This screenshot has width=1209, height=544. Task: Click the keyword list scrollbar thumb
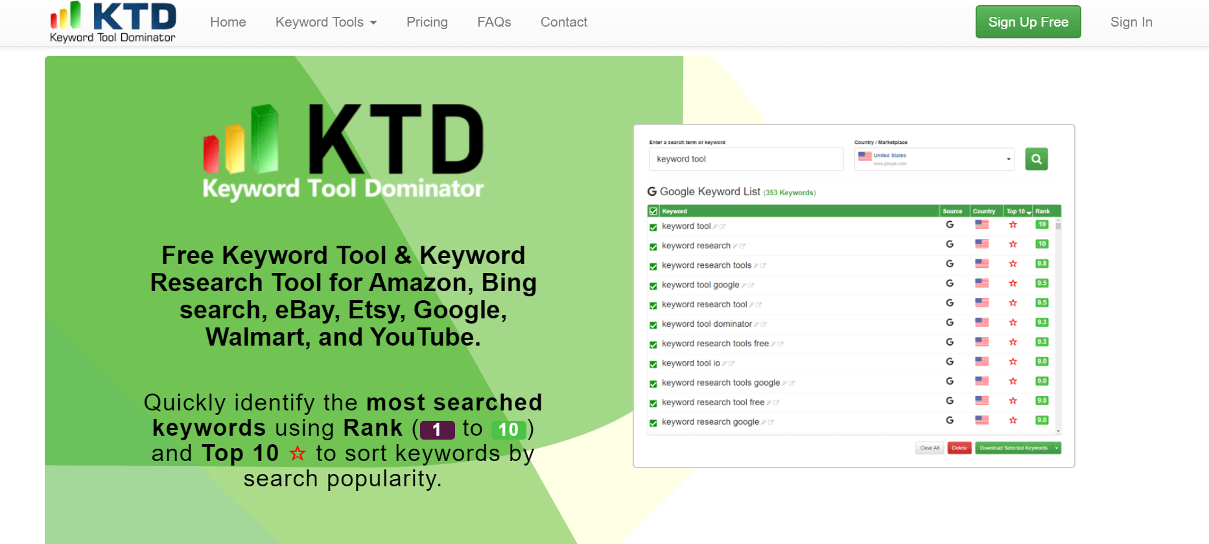point(1058,226)
